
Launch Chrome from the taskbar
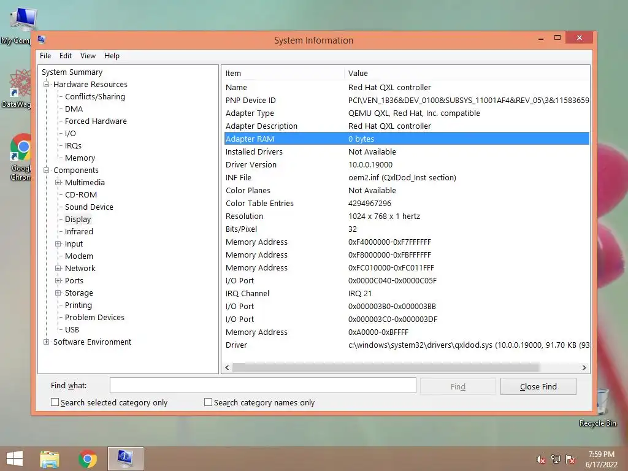pyautogui.click(x=88, y=459)
